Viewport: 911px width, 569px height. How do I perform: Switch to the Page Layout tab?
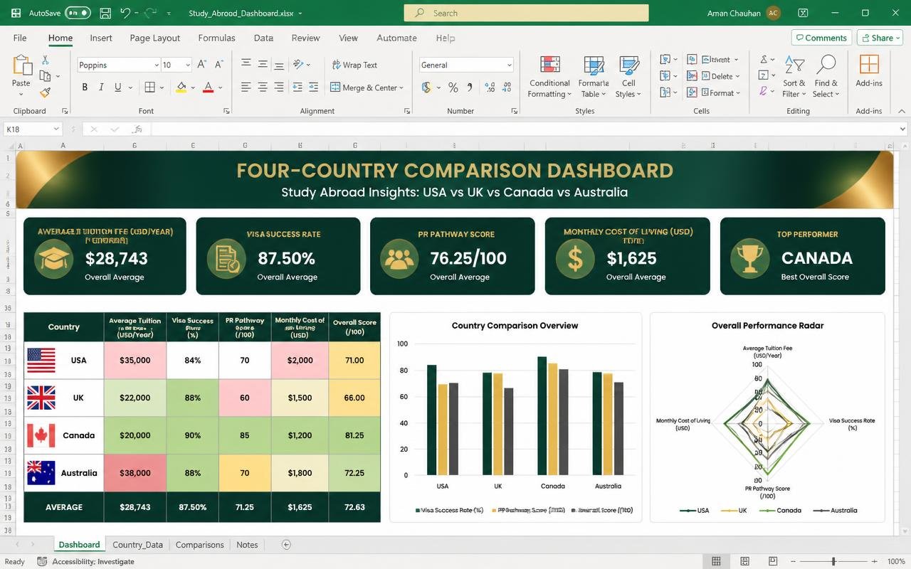pos(155,38)
